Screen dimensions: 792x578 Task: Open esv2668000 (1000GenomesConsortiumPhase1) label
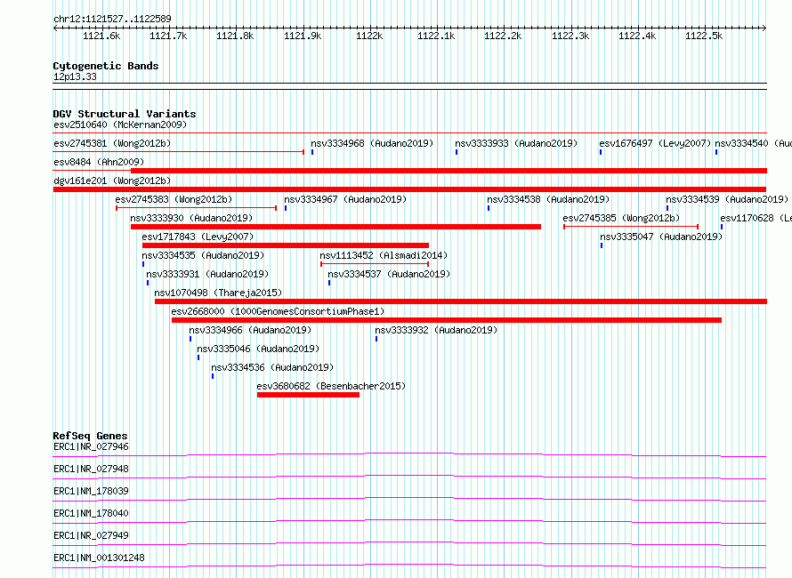point(278,311)
